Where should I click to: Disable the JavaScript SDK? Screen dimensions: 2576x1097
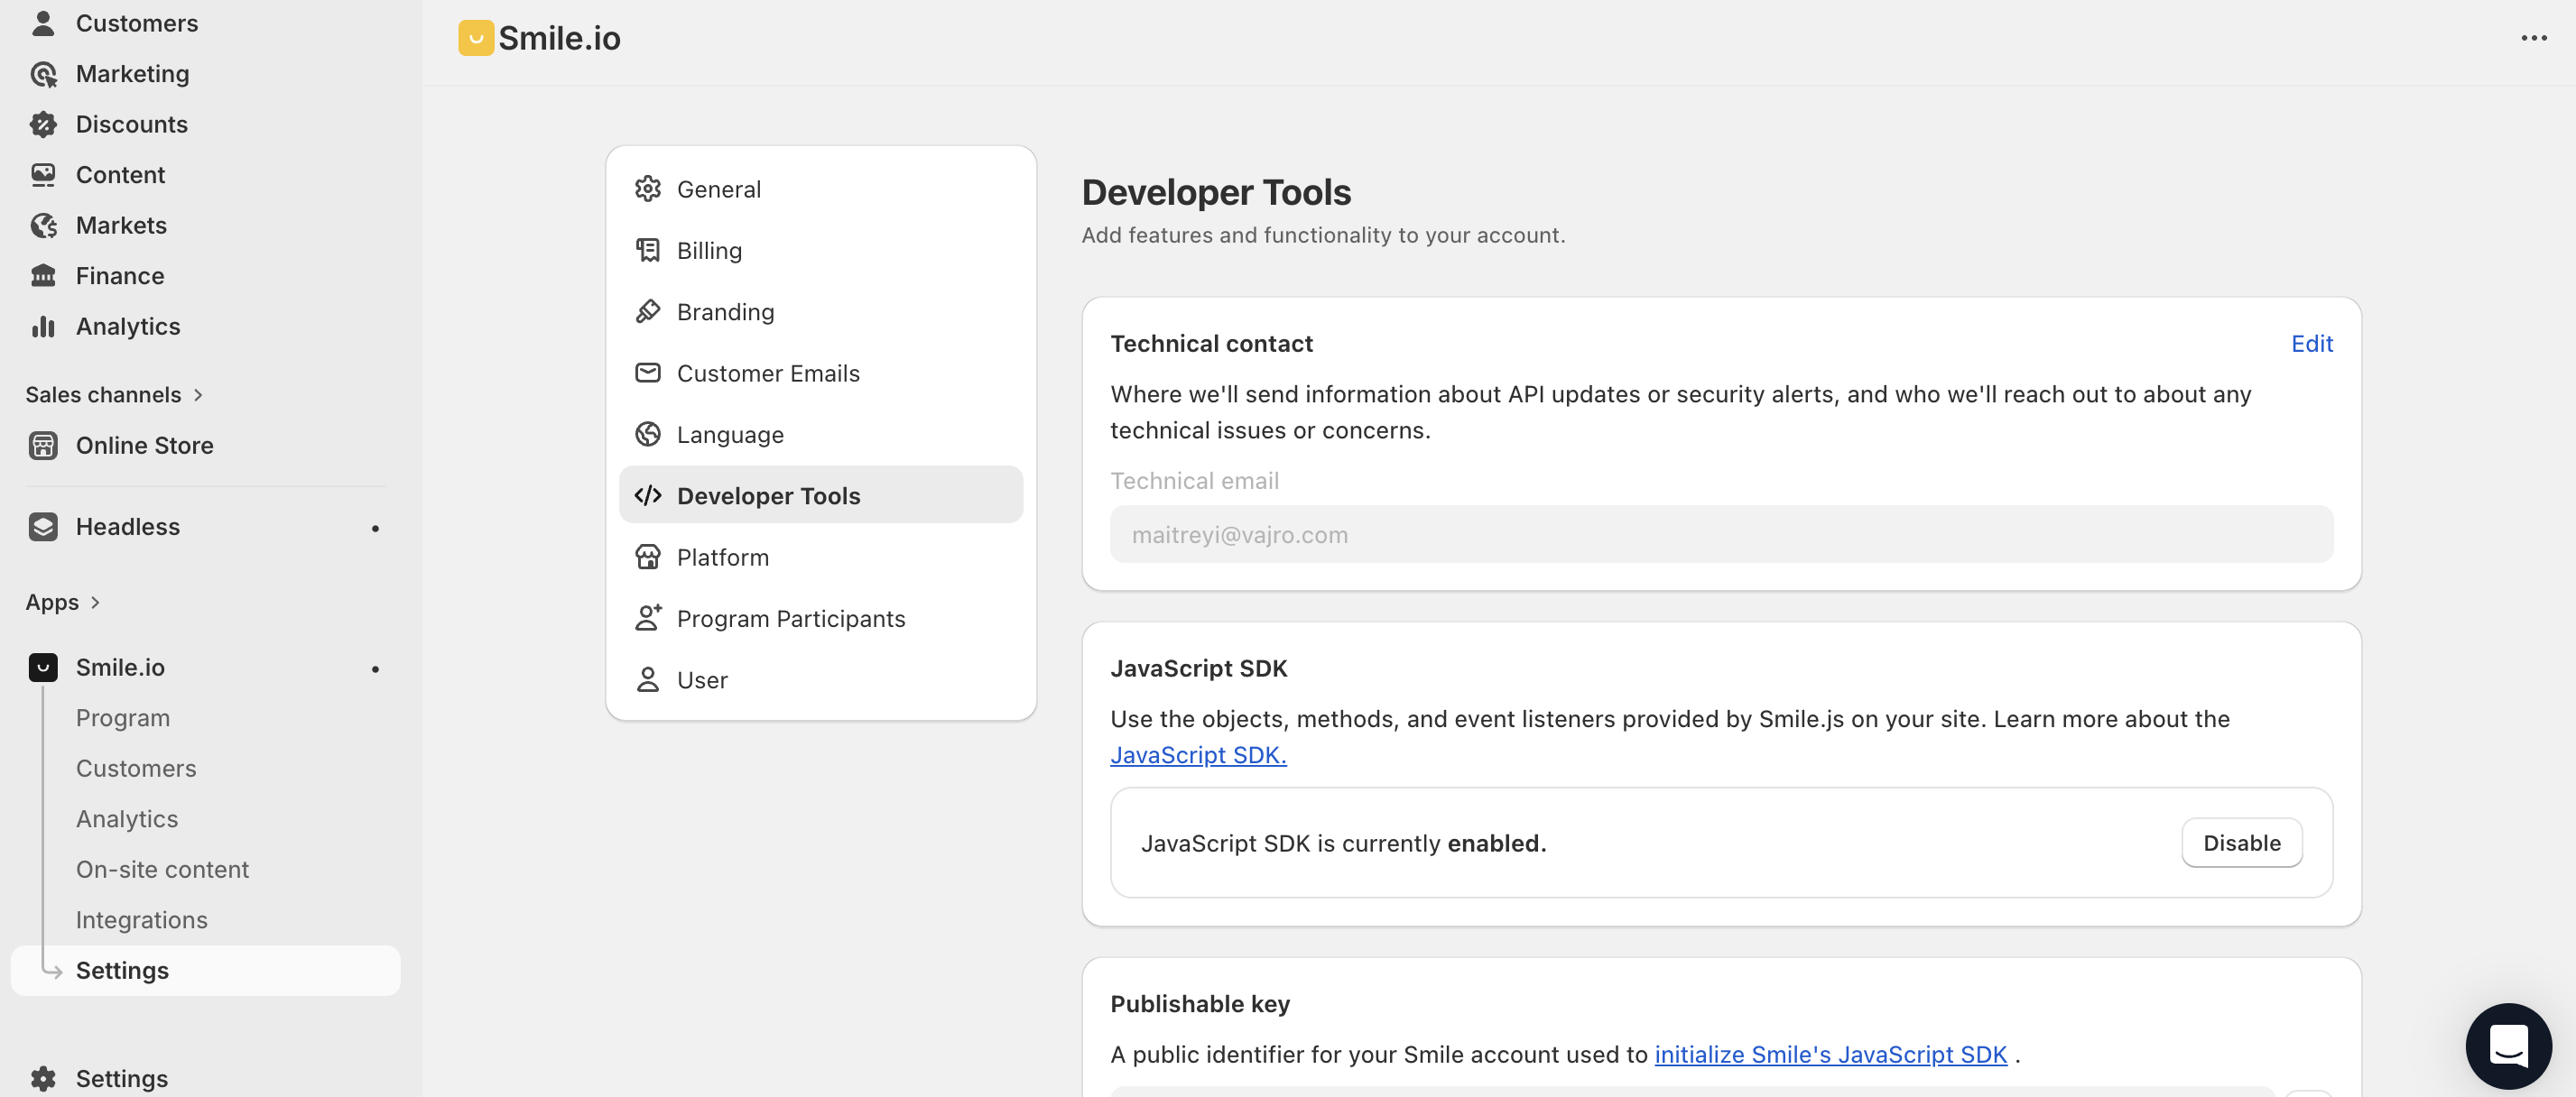click(x=2241, y=843)
